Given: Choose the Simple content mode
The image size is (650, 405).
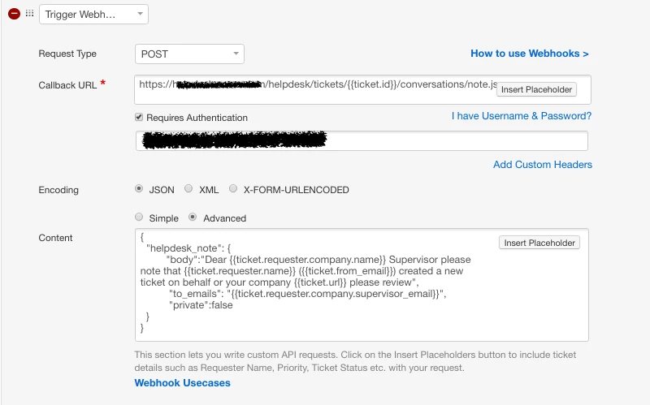Looking at the screenshot, I should [x=139, y=217].
